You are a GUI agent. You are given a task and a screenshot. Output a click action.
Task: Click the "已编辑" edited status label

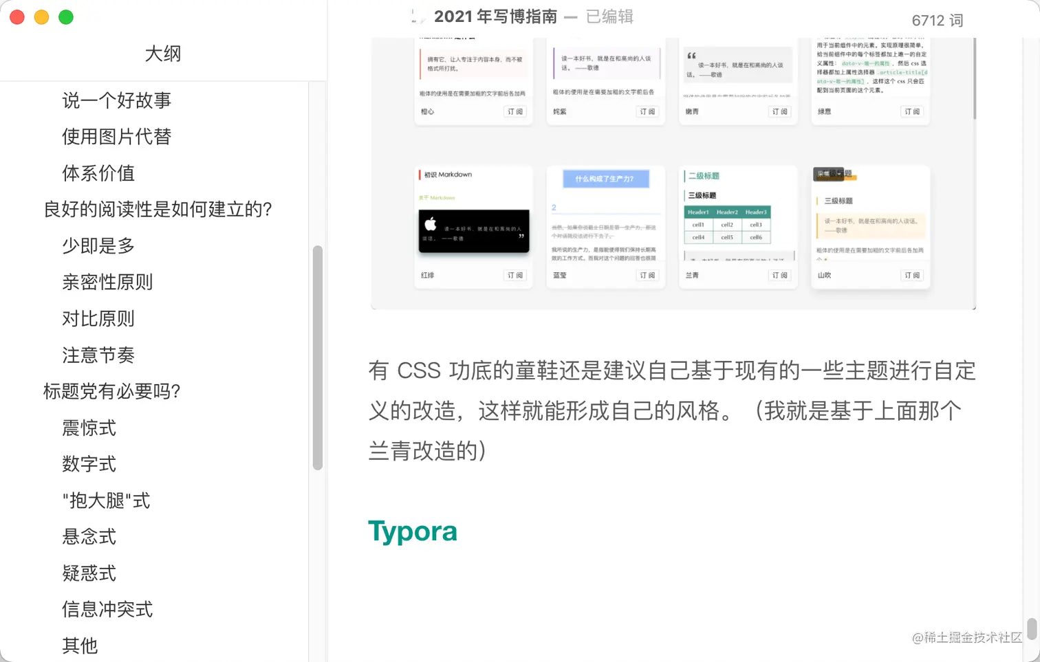click(609, 16)
